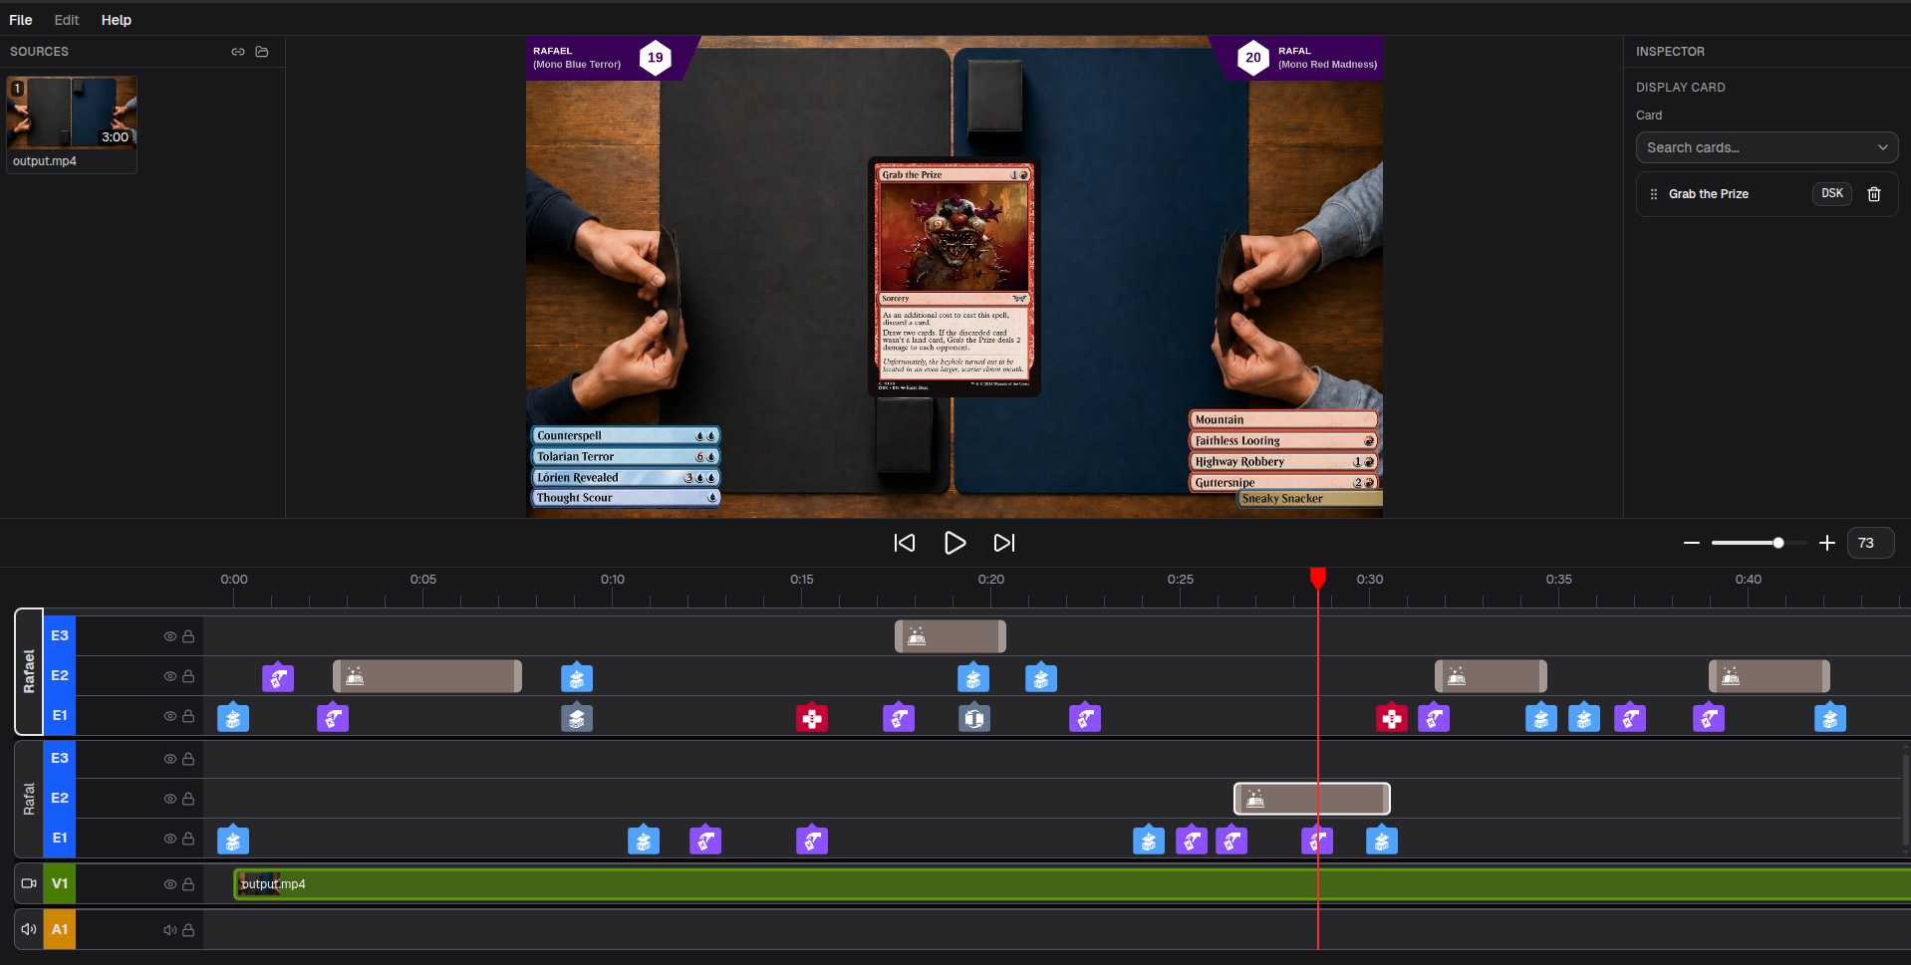Lock the Rafael E3 track
The width and height of the screenshot is (1911, 965).
pyautogui.click(x=188, y=636)
